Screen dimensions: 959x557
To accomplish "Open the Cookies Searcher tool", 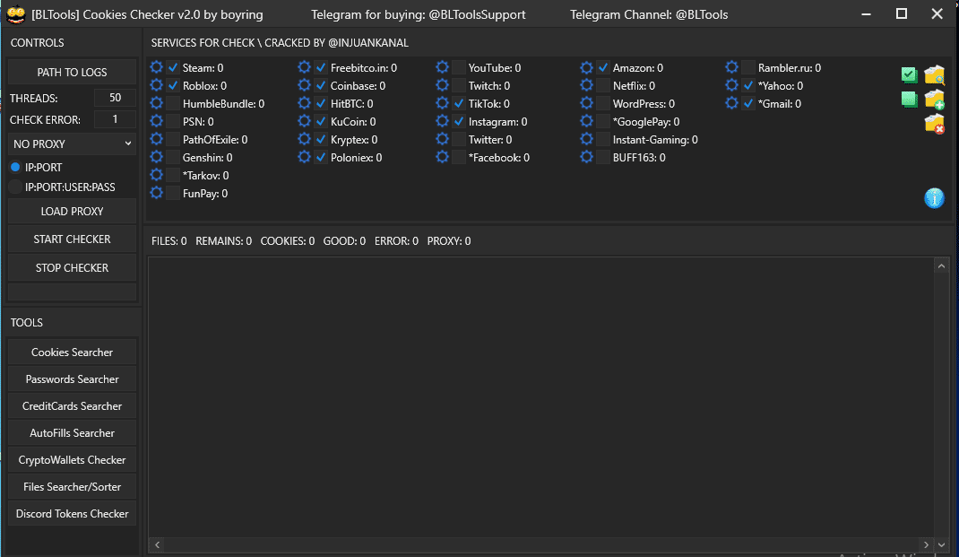I will coord(73,352).
